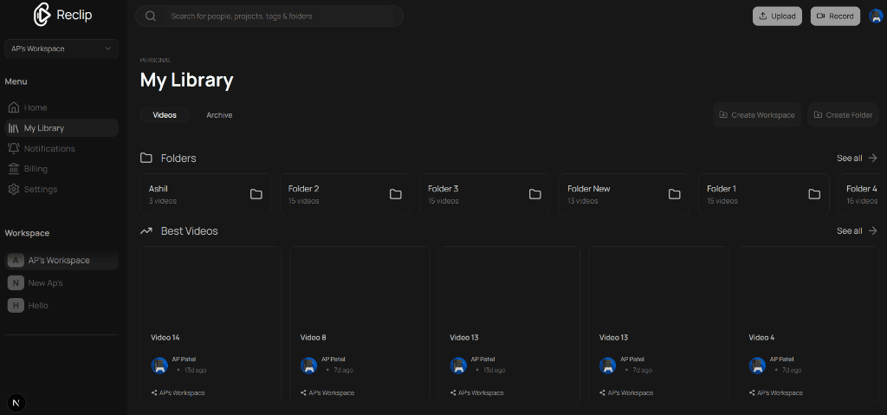The width and height of the screenshot is (887, 415).
Task: Open the Folder 1 name
Action: (x=722, y=189)
